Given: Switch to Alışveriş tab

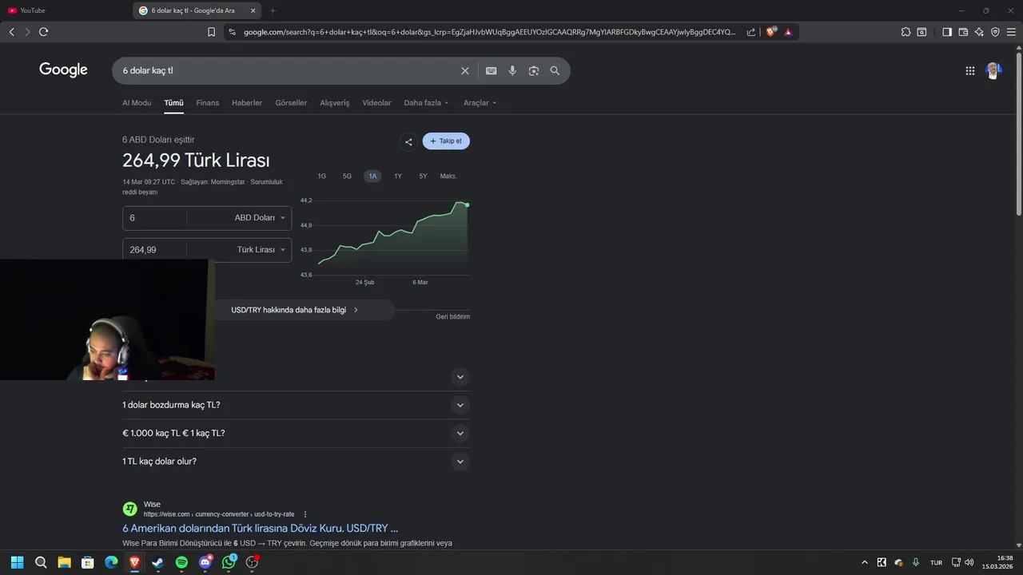Looking at the screenshot, I should [335, 103].
